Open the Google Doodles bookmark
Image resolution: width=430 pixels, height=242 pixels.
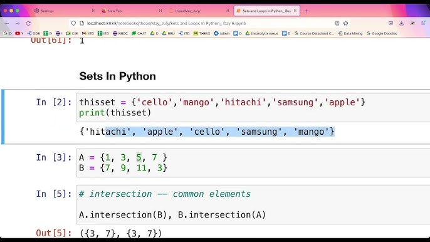point(382,33)
